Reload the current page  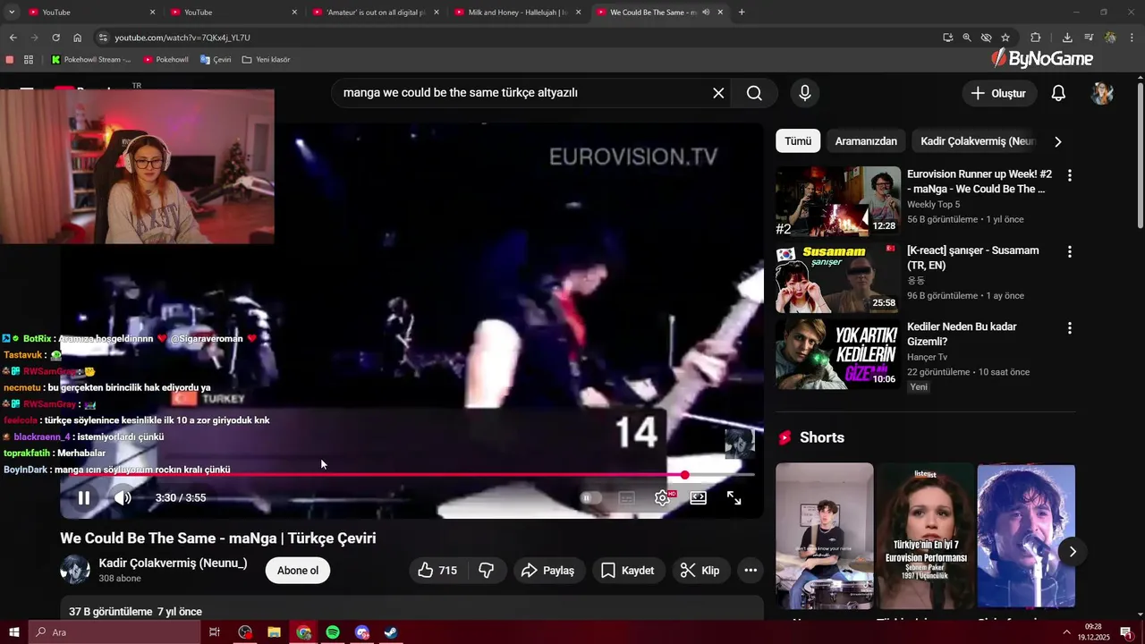pos(55,38)
